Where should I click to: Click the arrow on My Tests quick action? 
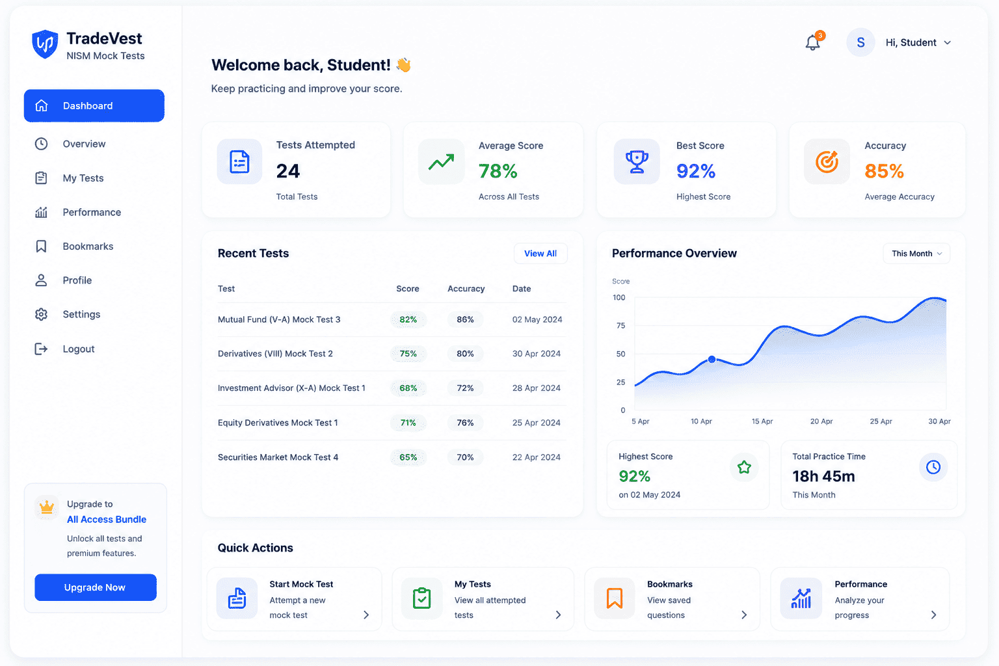point(558,615)
